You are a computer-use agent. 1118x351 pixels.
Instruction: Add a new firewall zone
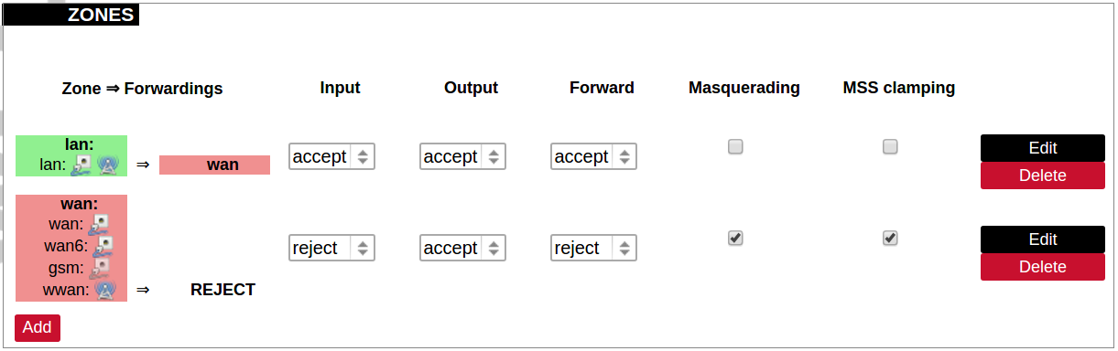pyautogui.click(x=38, y=327)
